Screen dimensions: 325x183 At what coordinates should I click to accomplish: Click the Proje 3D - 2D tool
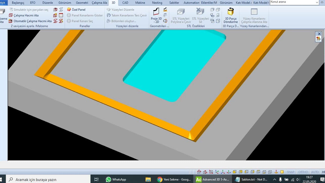pyautogui.click(x=156, y=16)
